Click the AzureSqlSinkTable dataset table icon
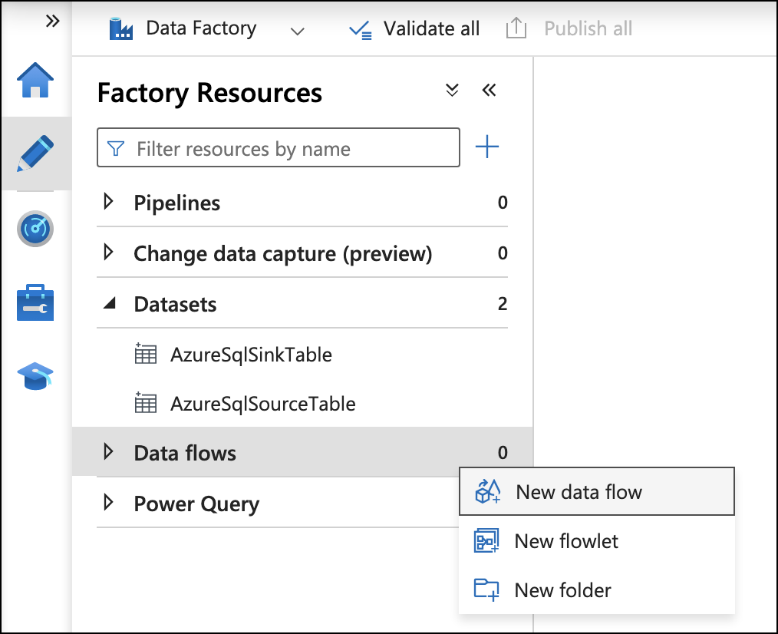Viewport: 778px width, 634px height. click(x=147, y=355)
